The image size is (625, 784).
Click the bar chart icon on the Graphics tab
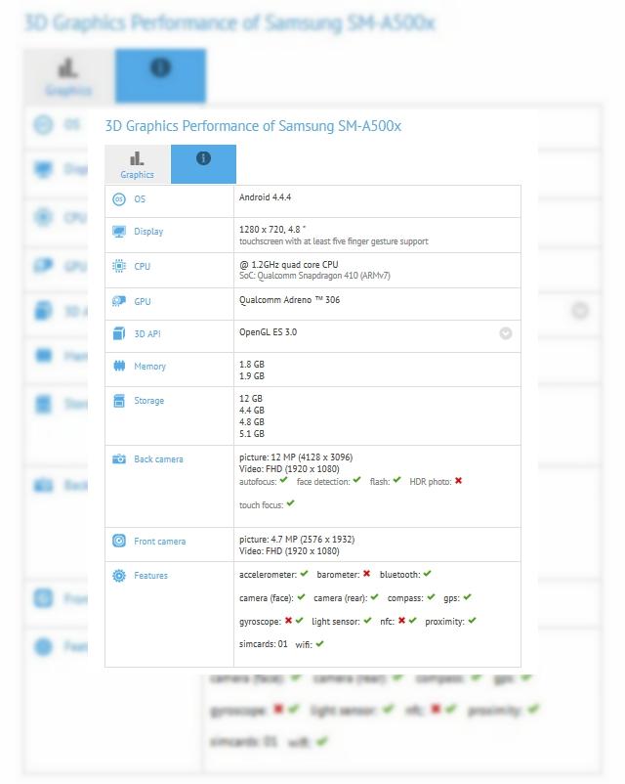(137, 158)
